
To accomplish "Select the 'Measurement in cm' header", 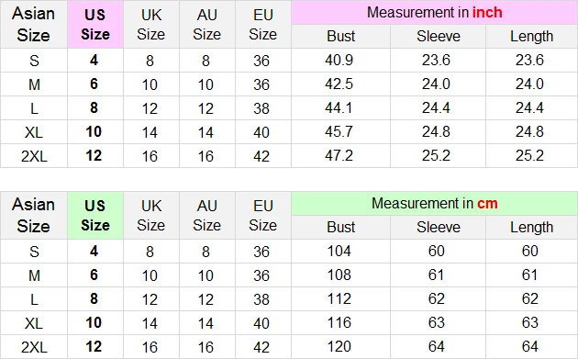I will 434,203.
